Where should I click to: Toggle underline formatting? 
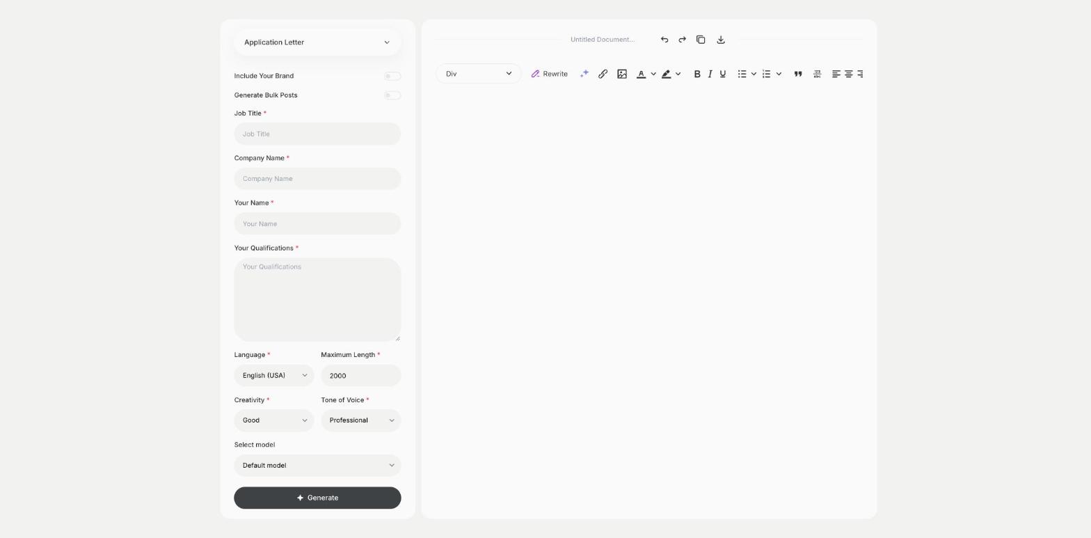pyautogui.click(x=723, y=74)
